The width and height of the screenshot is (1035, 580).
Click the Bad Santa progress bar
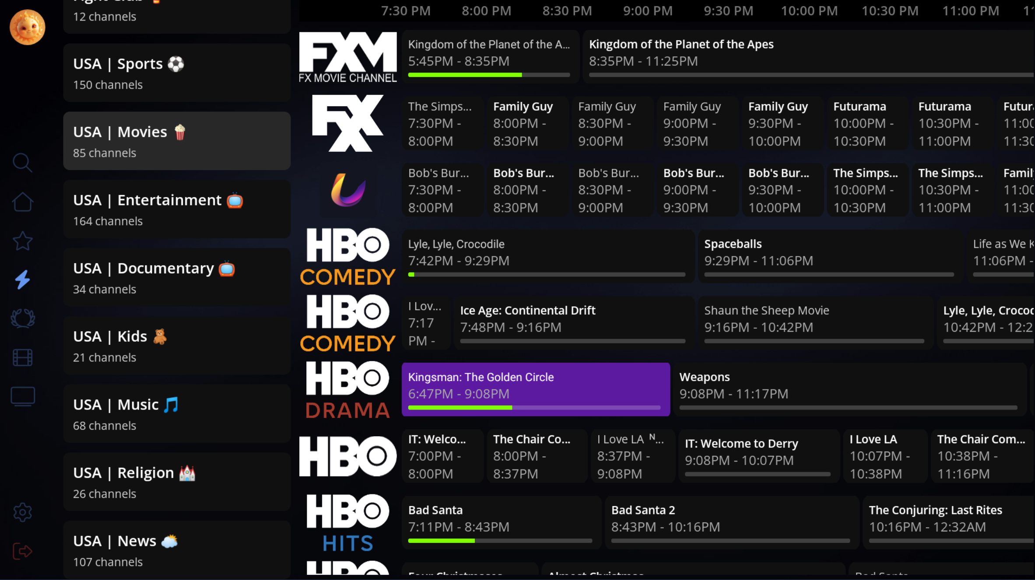click(x=500, y=541)
